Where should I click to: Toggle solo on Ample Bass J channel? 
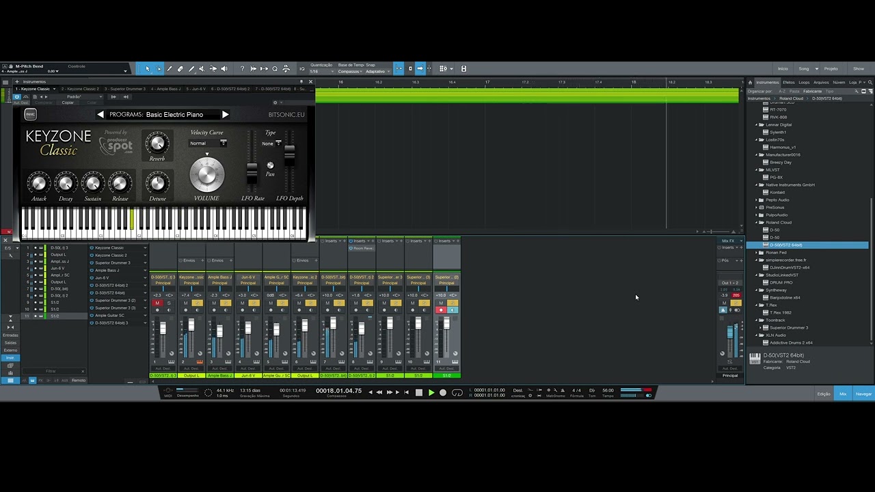pyautogui.click(x=226, y=303)
